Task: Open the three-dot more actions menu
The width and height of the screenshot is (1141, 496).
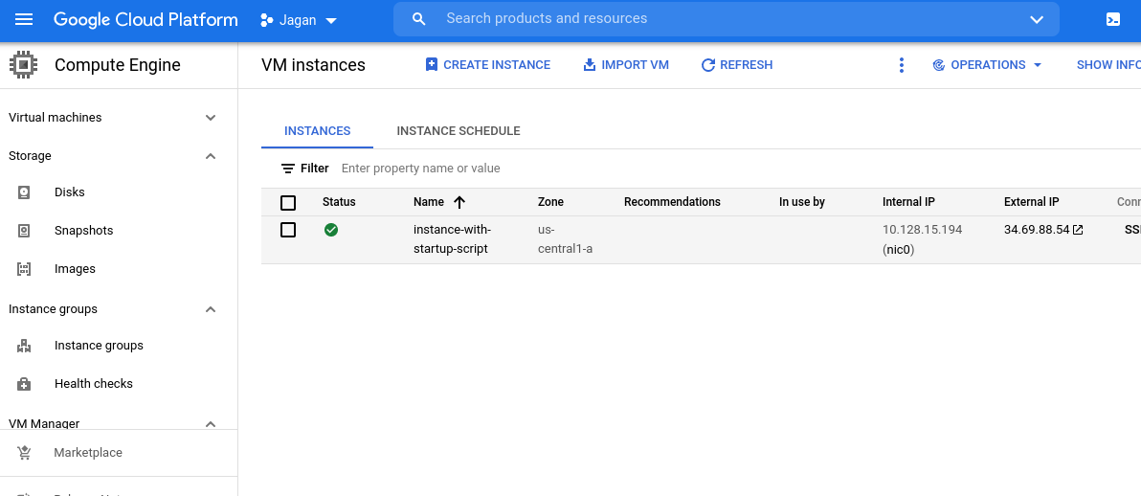Action: (902, 65)
